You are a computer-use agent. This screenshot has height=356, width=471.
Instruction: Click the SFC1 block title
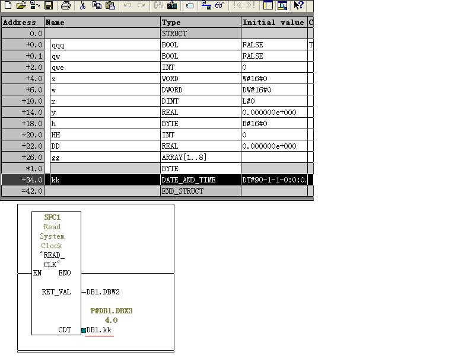[x=52, y=217]
